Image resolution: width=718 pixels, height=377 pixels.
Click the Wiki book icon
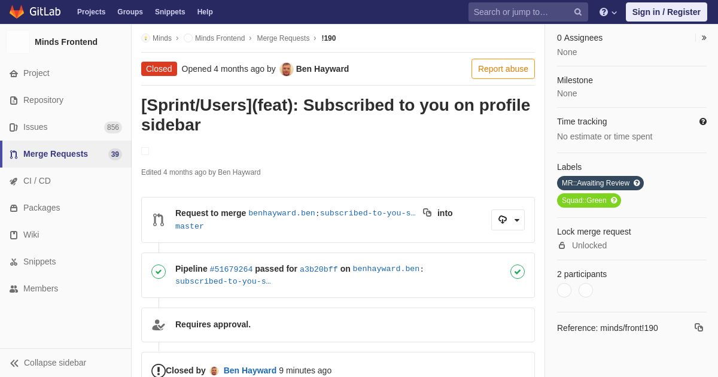(14, 235)
